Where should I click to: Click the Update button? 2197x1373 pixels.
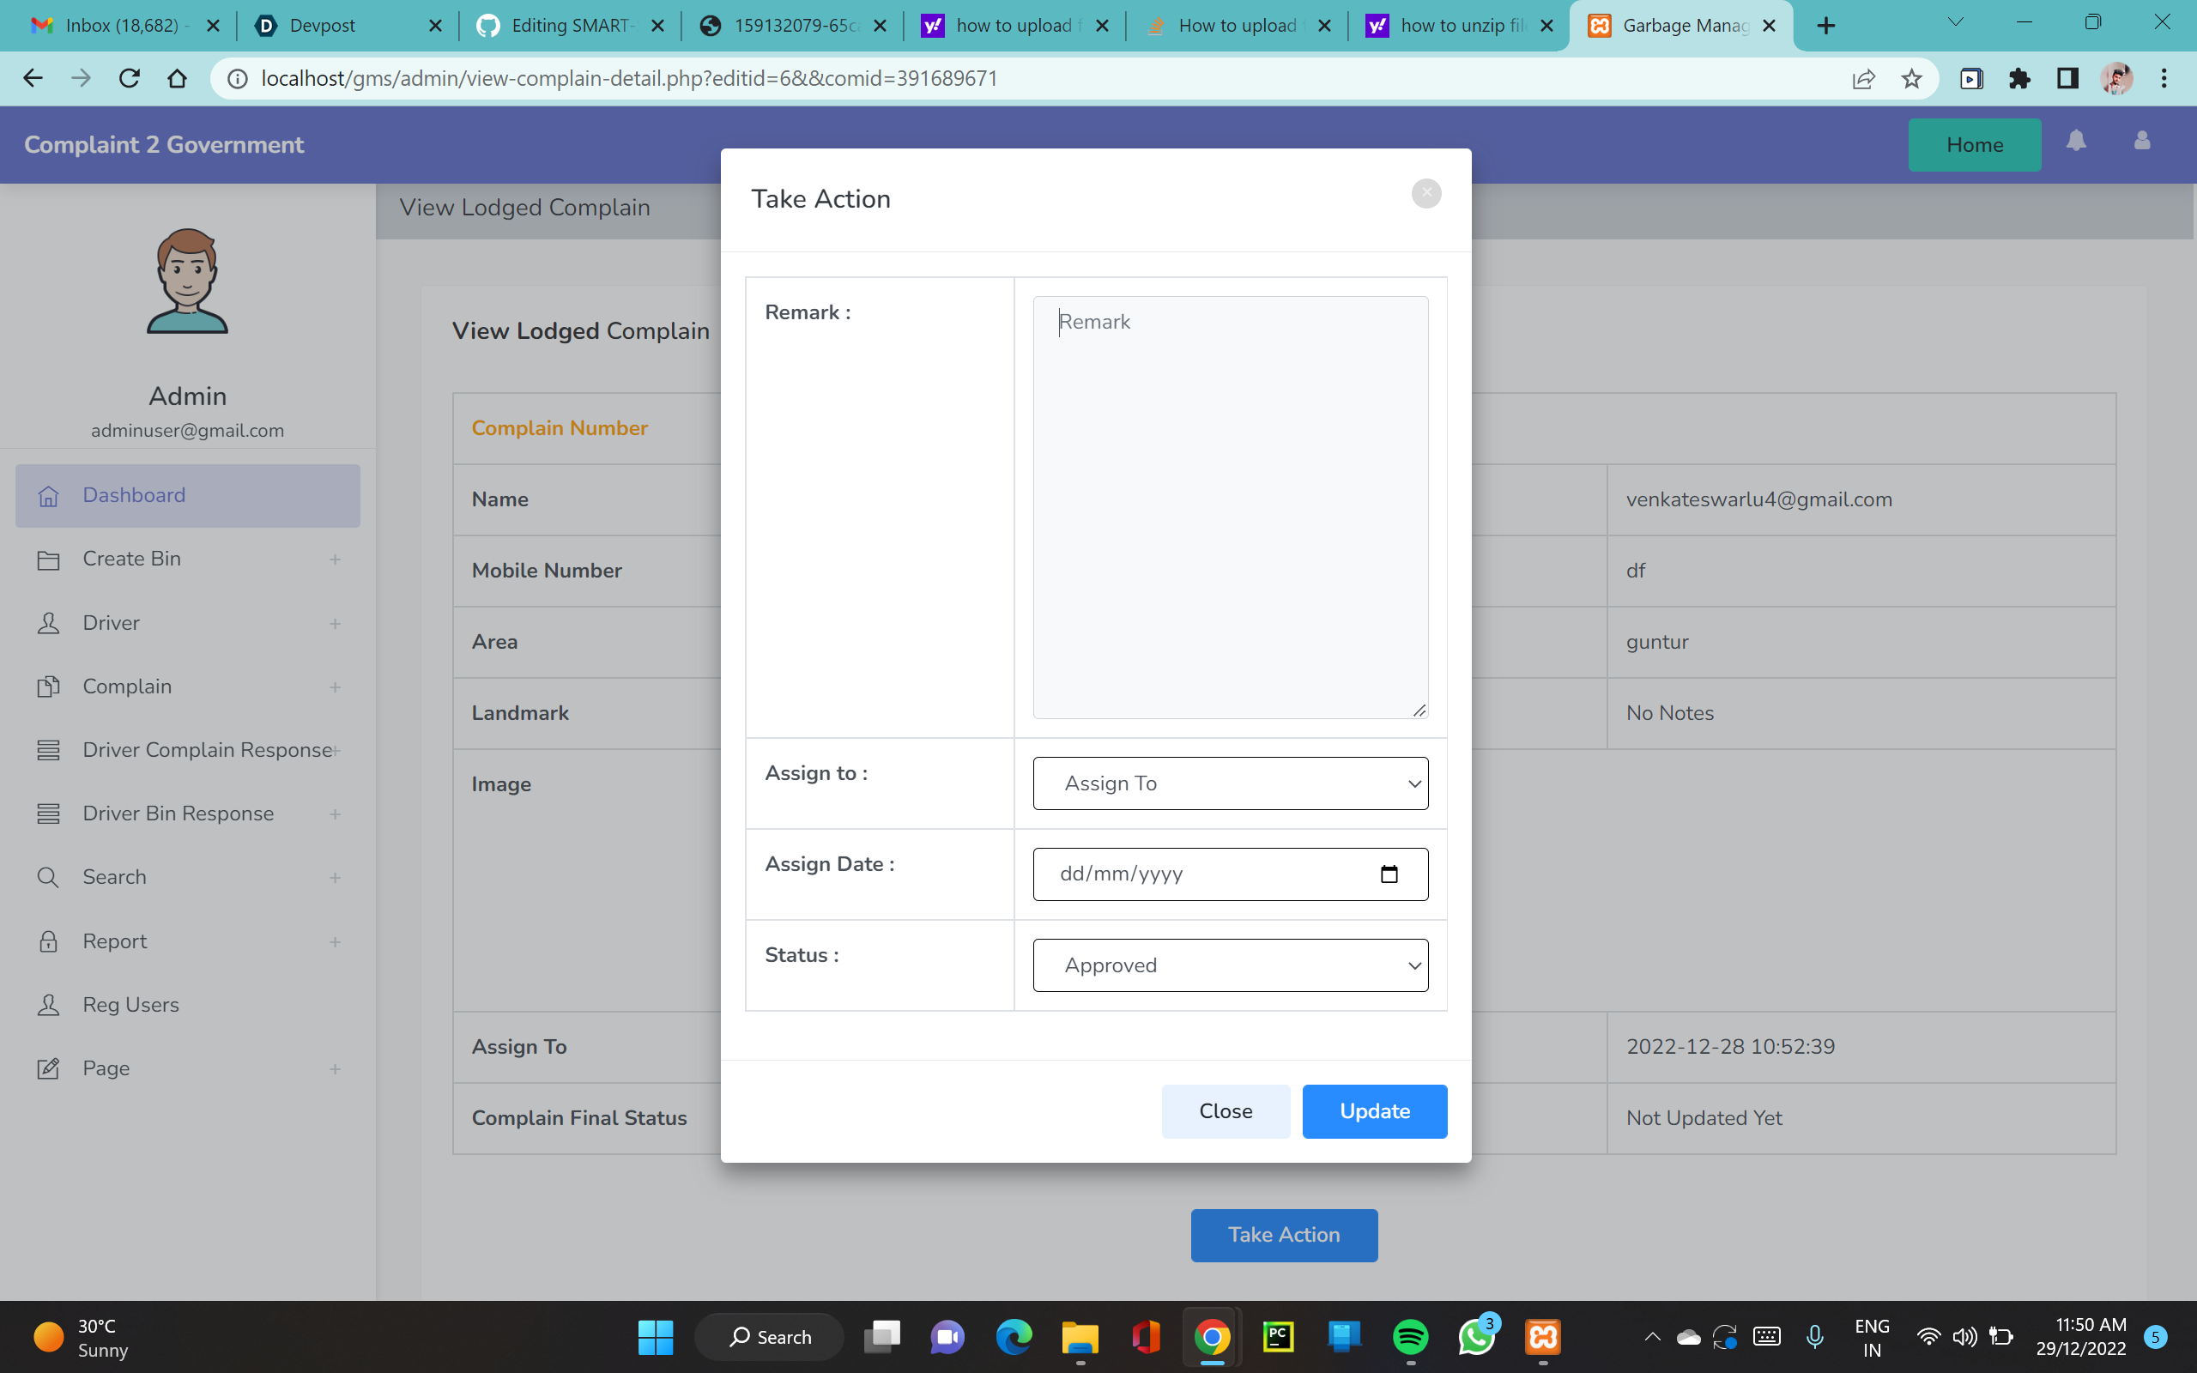[1374, 1110]
